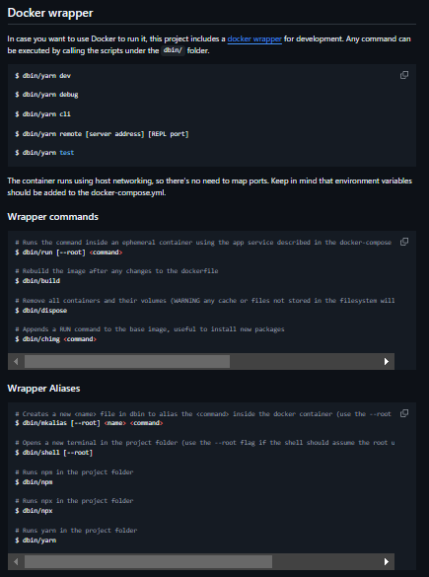429x577 pixels.
Task: Click the Docker wrapper heading
Action: (50, 13)
